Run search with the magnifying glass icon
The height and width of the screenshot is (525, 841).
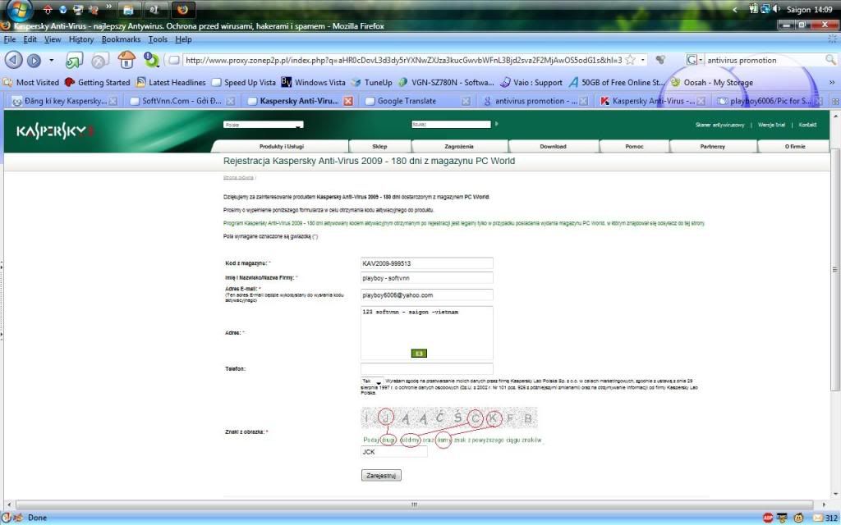(830, 60)
